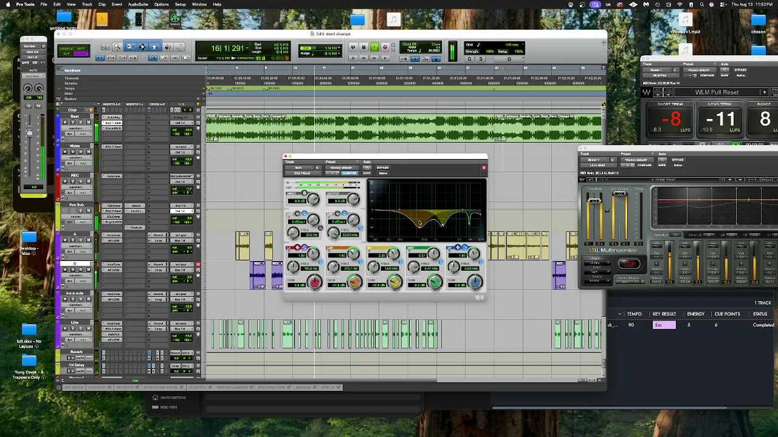Expand the Tempo ruler
Image resolution: width=778 pixels, height=437 pixels.
59,89
